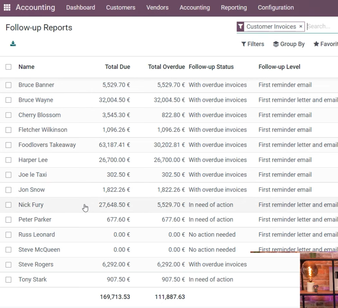
Task: Click the 822.80 € overdue amount
Action: [x=173, y=115]
